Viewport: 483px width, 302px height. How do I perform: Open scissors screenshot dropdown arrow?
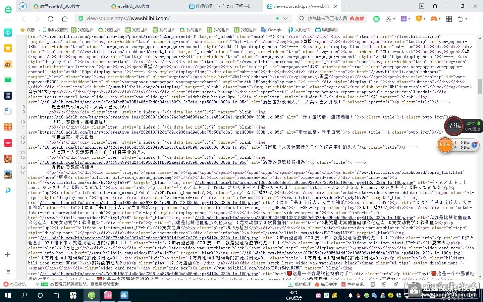pyautogui.click(x=394, y=19)
